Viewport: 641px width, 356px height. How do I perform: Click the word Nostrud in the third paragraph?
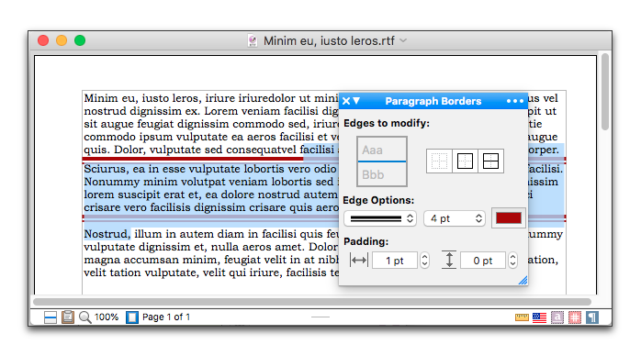[x=107, y=234]
